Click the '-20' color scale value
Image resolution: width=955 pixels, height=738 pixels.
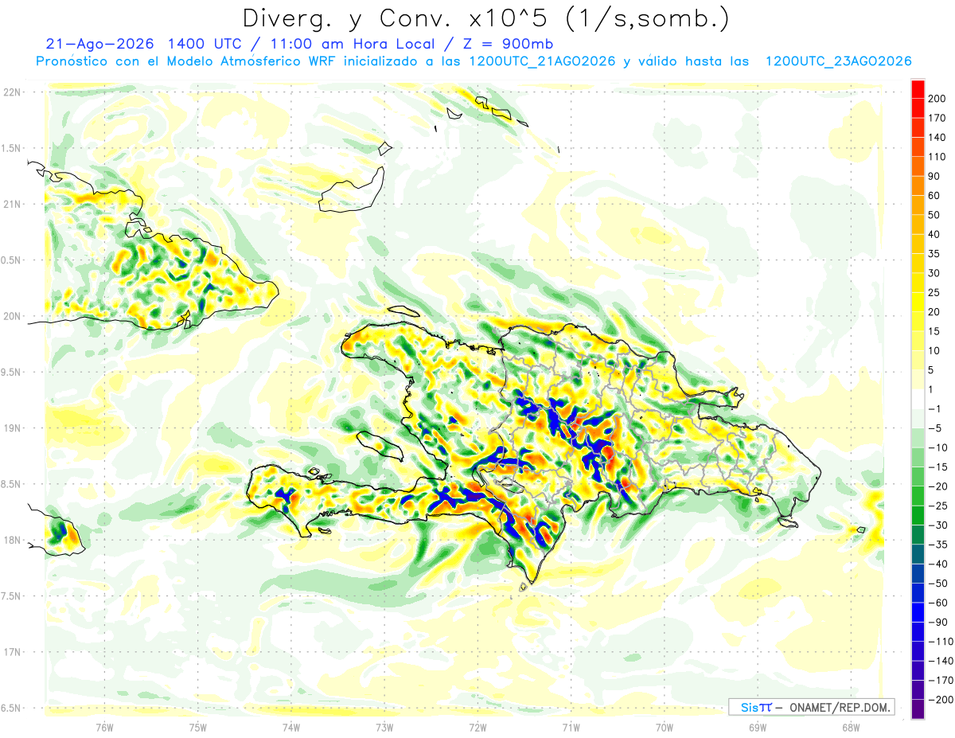937,486
